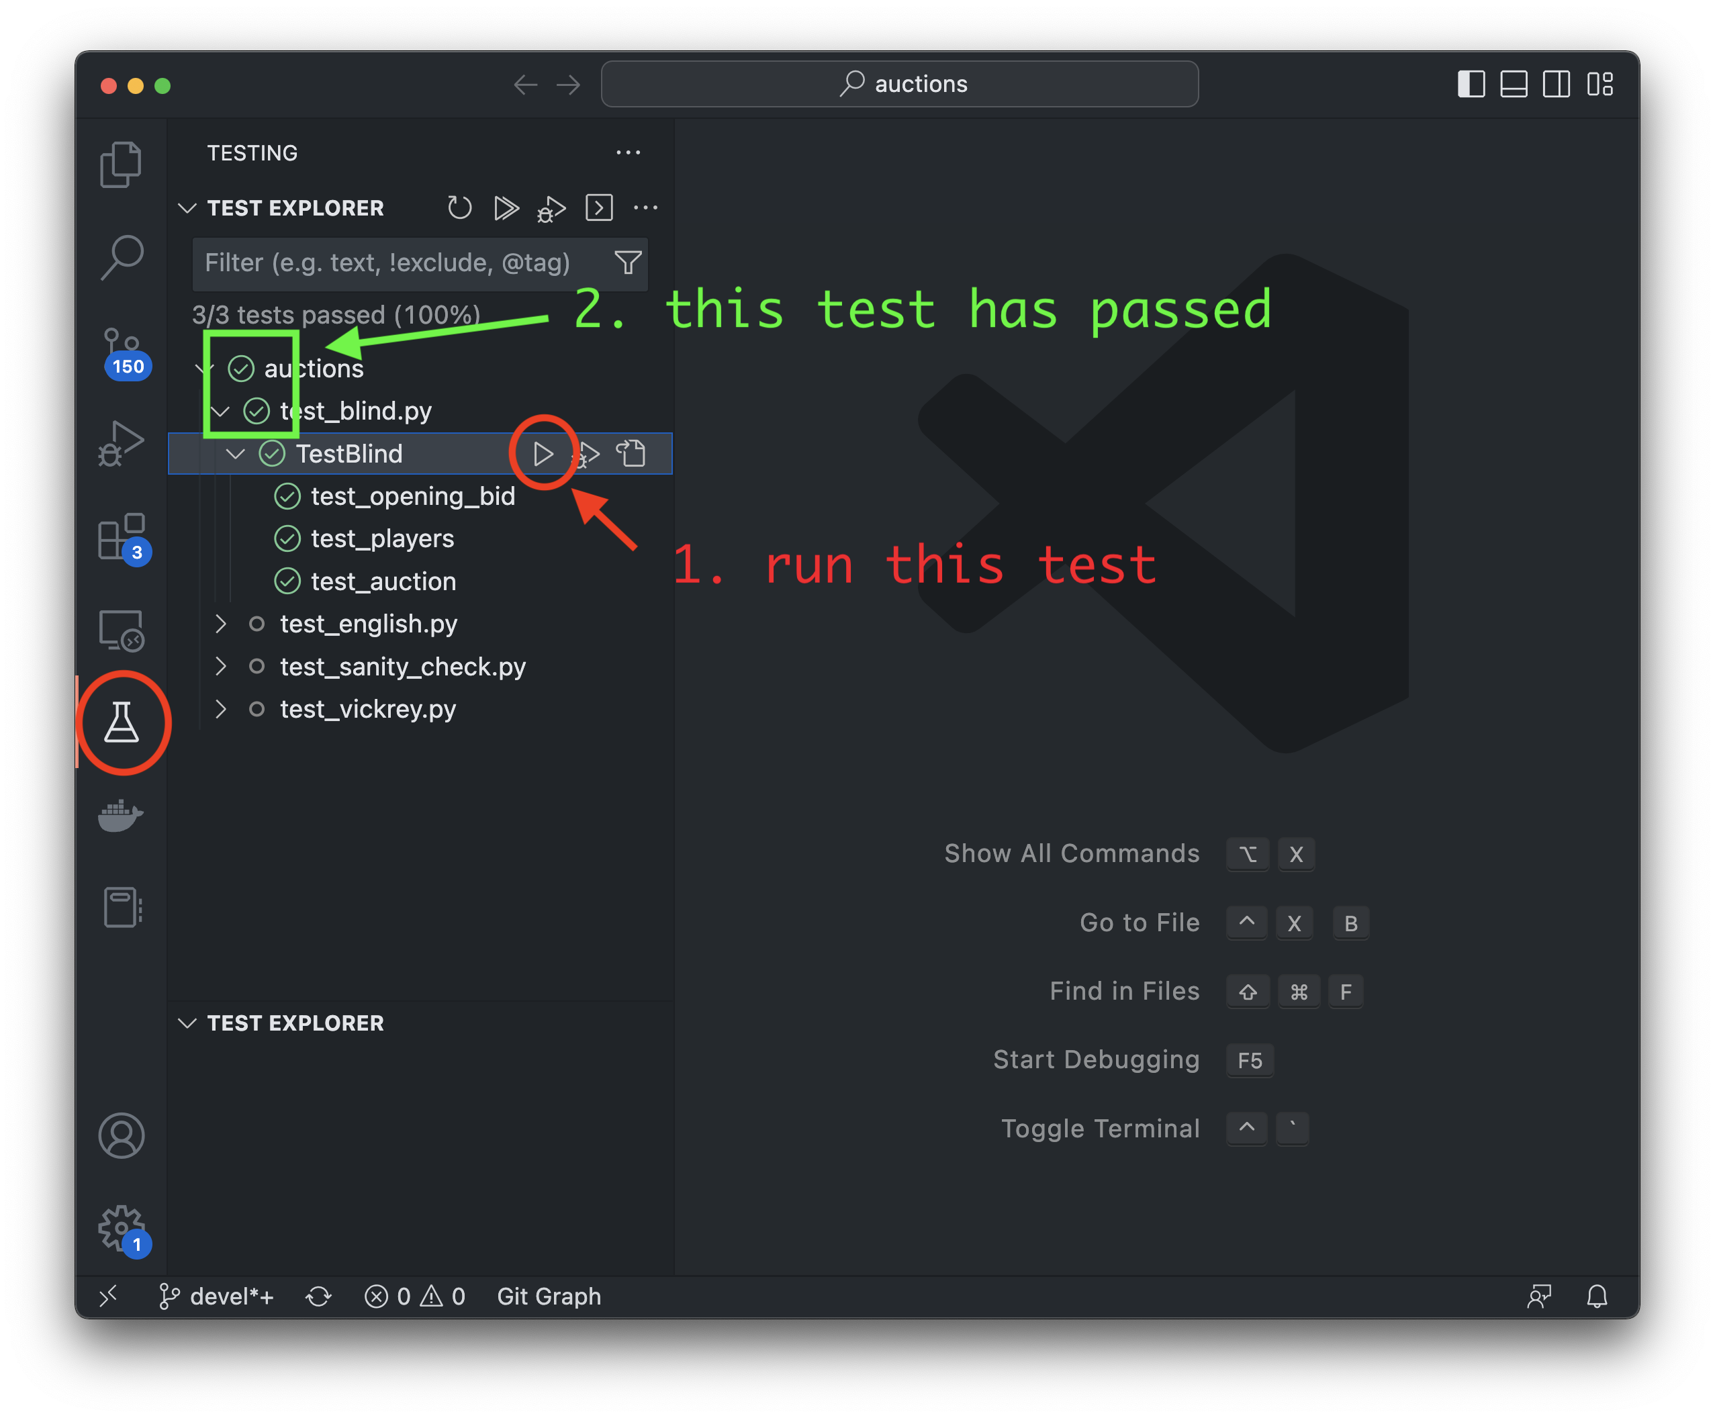The height and width of the screenshot is (1418, 1715).
Task: Expand test_english.py tree node
Action: point(220,624)
